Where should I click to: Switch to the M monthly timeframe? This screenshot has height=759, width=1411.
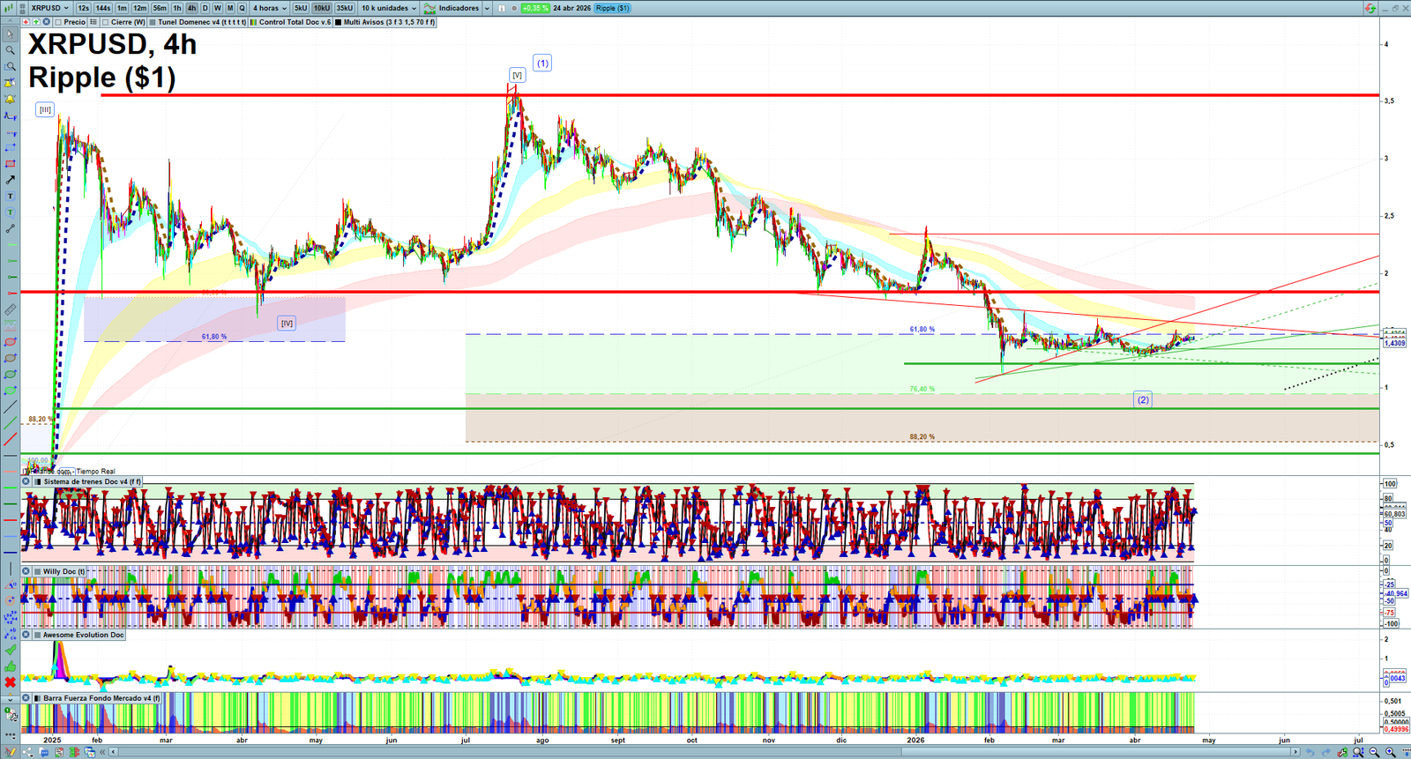[230, 8]
